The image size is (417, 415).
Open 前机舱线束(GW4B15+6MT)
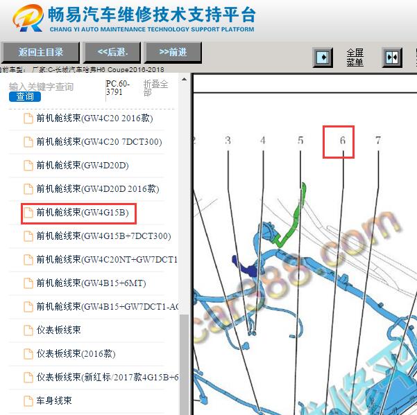(x=91, y=283)
